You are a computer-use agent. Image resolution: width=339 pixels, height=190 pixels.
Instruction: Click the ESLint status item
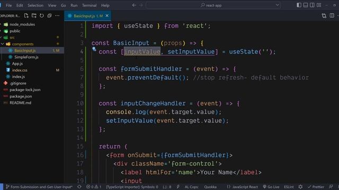coord(289,187)
